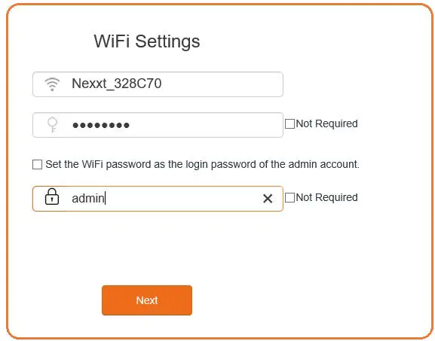The image size is (435, 341).
Task: Click the Not Required label beside the admin field
Action: point(326,197)
